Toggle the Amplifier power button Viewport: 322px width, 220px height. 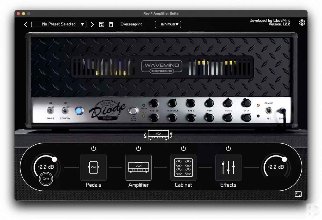point(138,148)
